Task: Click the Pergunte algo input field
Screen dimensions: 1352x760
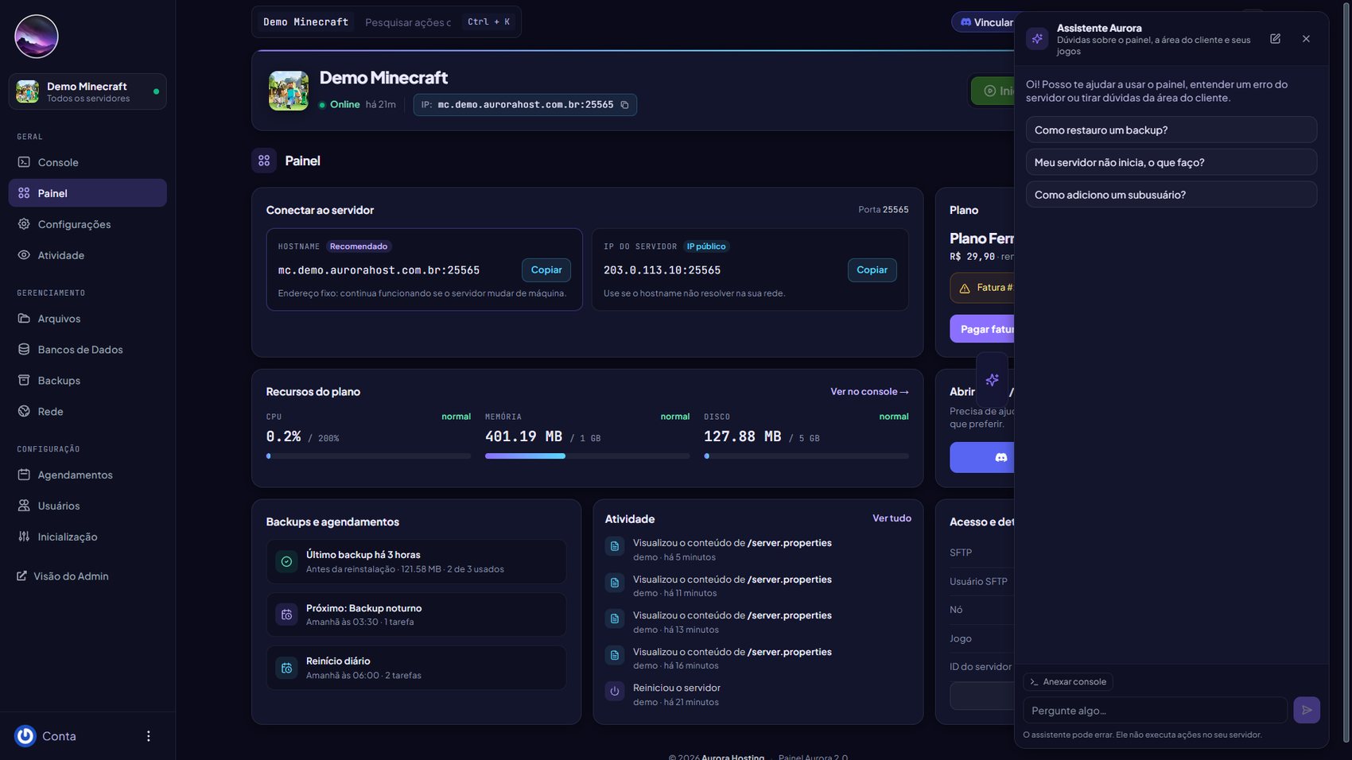Action: point(1155,710)
